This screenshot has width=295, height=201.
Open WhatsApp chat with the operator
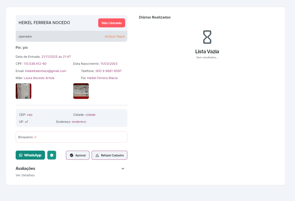(x=30, y=155)
